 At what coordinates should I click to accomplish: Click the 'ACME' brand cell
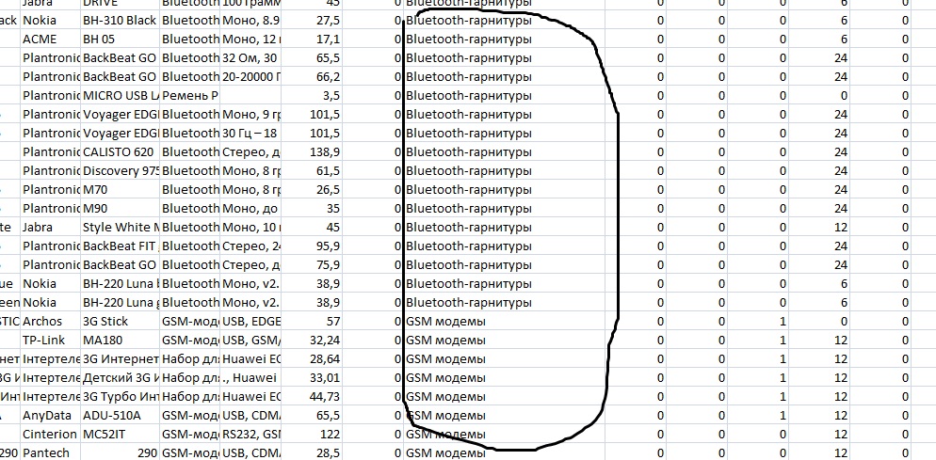pos(51,40)
